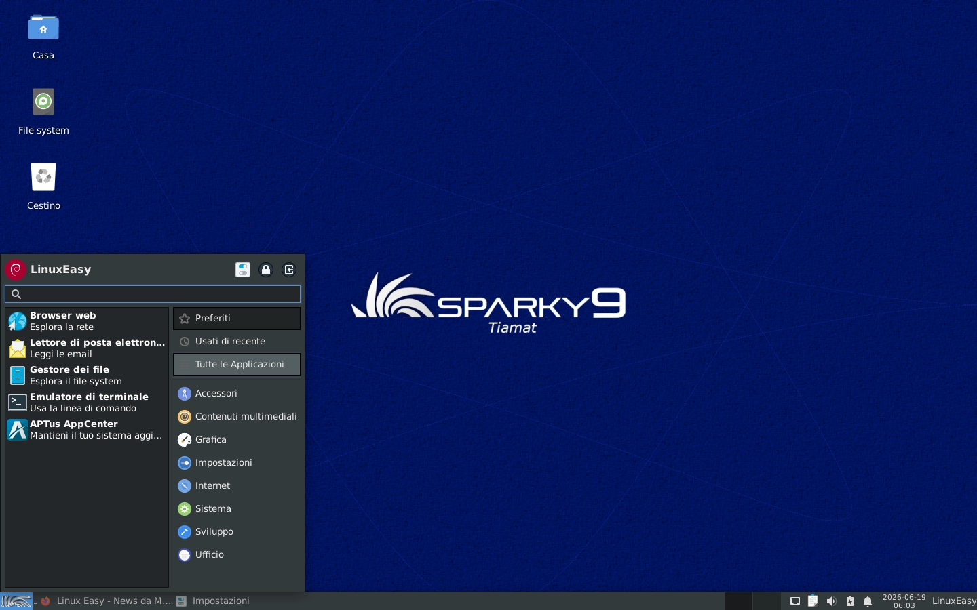Click the lock screen padlock icon
Viewport: 977px width, 610px height.
[x=266, y=270]
